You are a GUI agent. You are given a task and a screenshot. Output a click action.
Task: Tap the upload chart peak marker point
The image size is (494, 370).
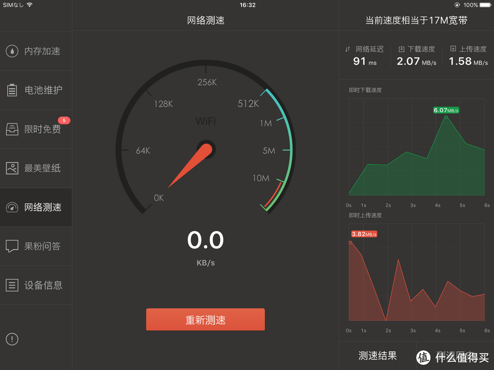pos(350,242)
